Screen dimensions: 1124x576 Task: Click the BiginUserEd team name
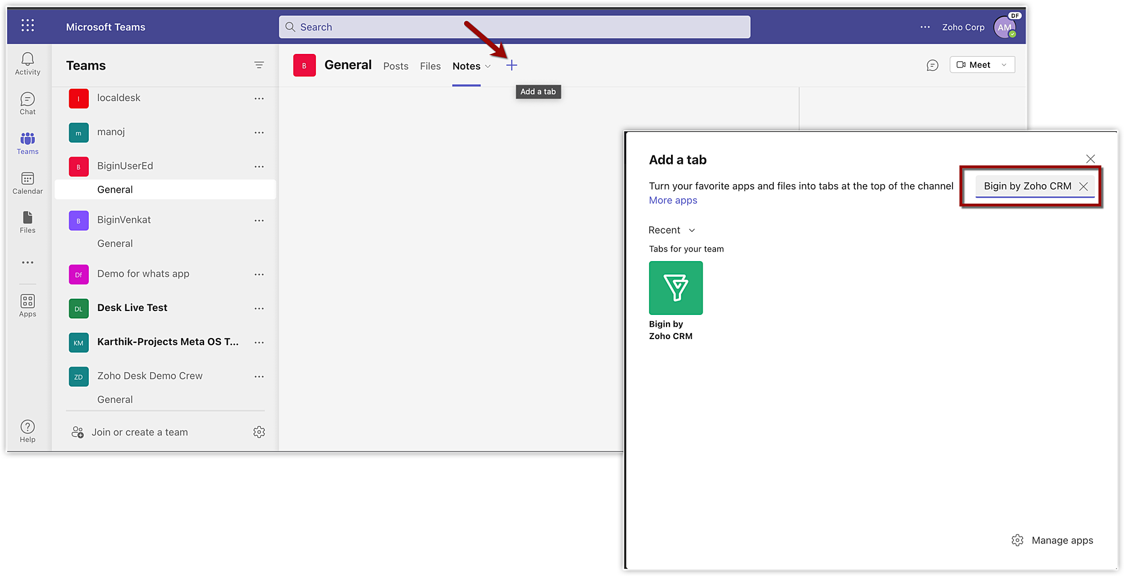pos(125,166)
